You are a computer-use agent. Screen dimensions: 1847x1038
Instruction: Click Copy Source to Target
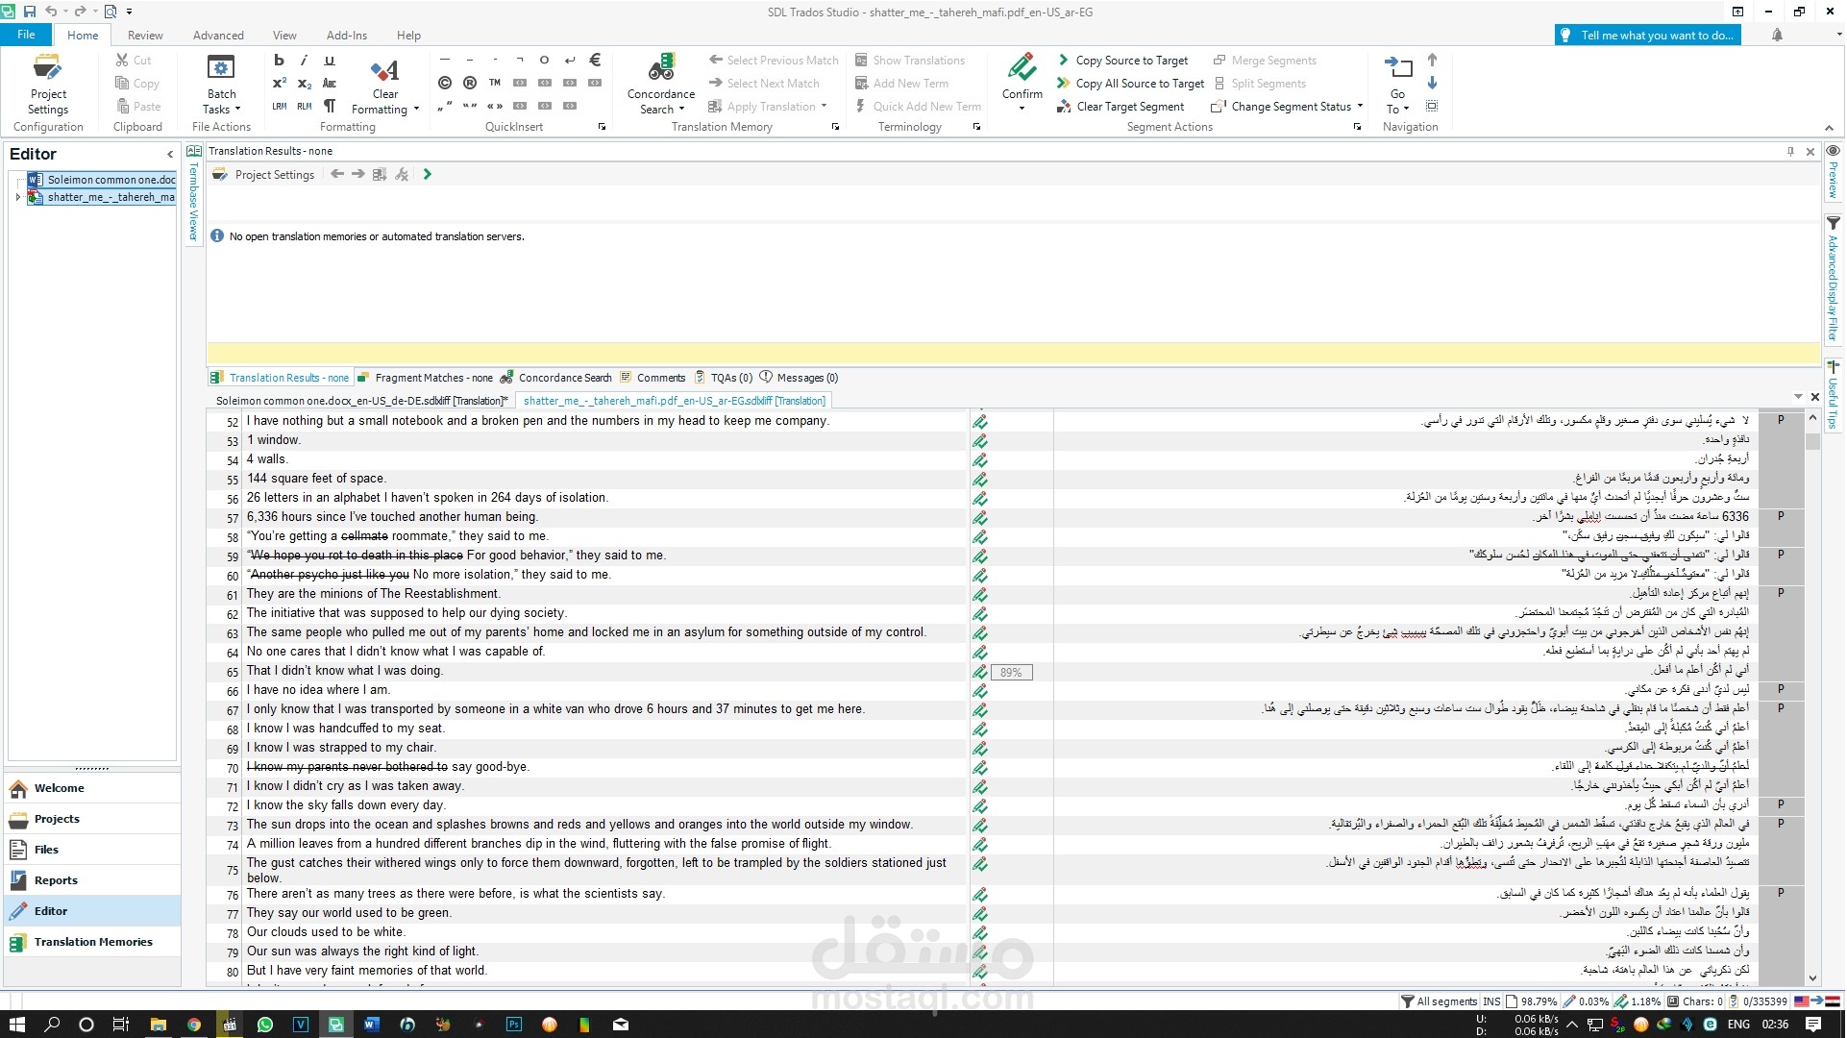click(1122, 60)
